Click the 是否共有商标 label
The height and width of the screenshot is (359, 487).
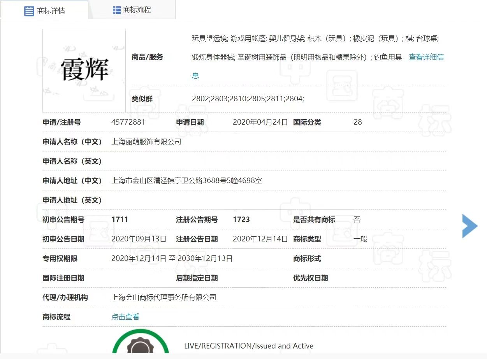coord(314,220)
